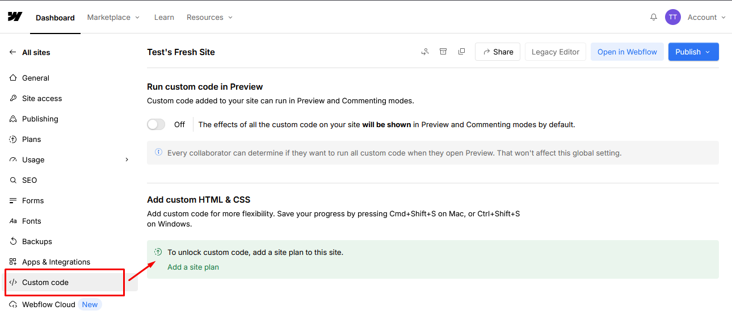Click the Webflow logo

pos(15,16)
